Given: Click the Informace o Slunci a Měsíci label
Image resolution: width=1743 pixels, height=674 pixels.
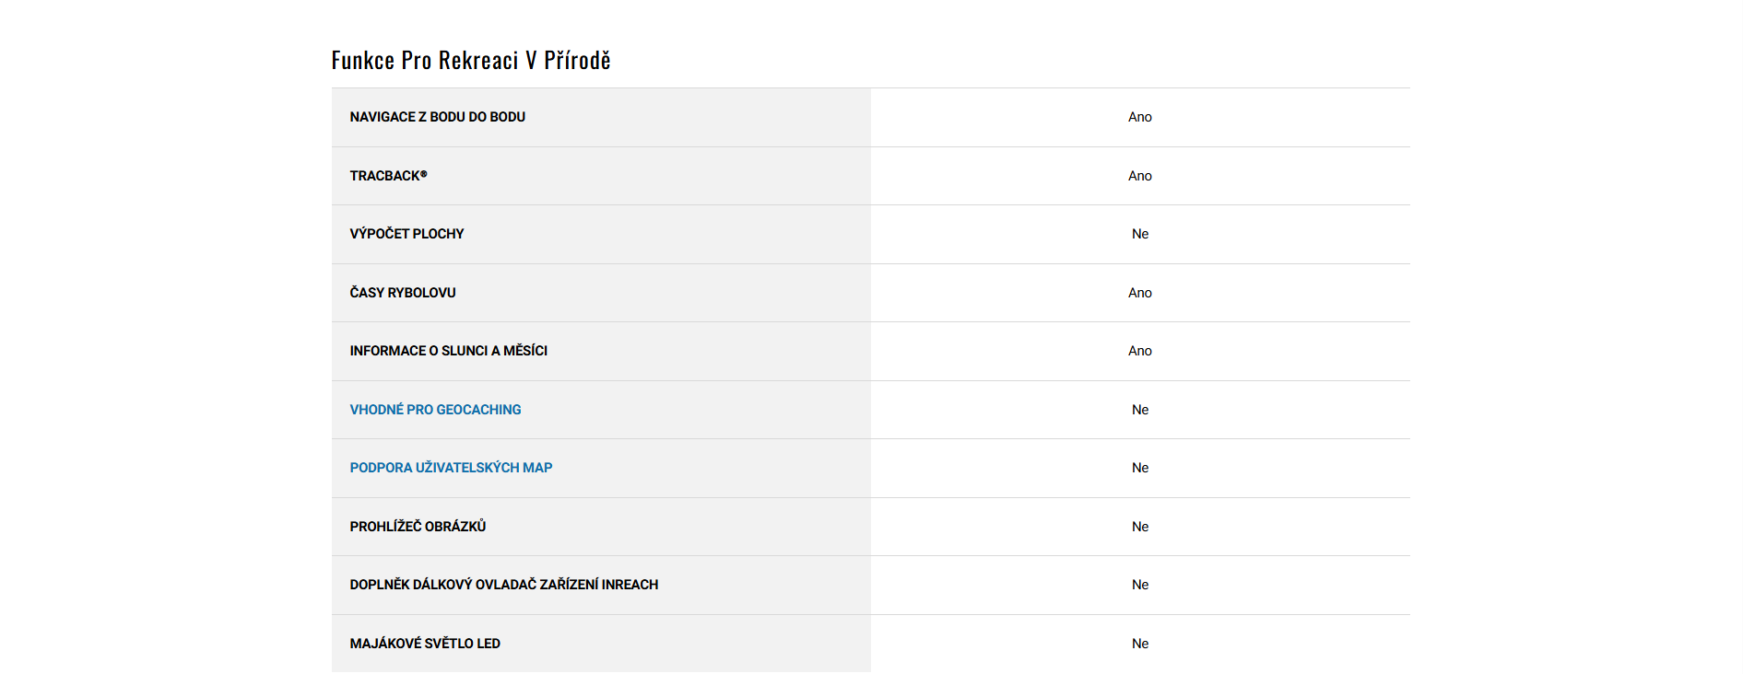Looking at the screenshot, I should click(x=448, y=351).
